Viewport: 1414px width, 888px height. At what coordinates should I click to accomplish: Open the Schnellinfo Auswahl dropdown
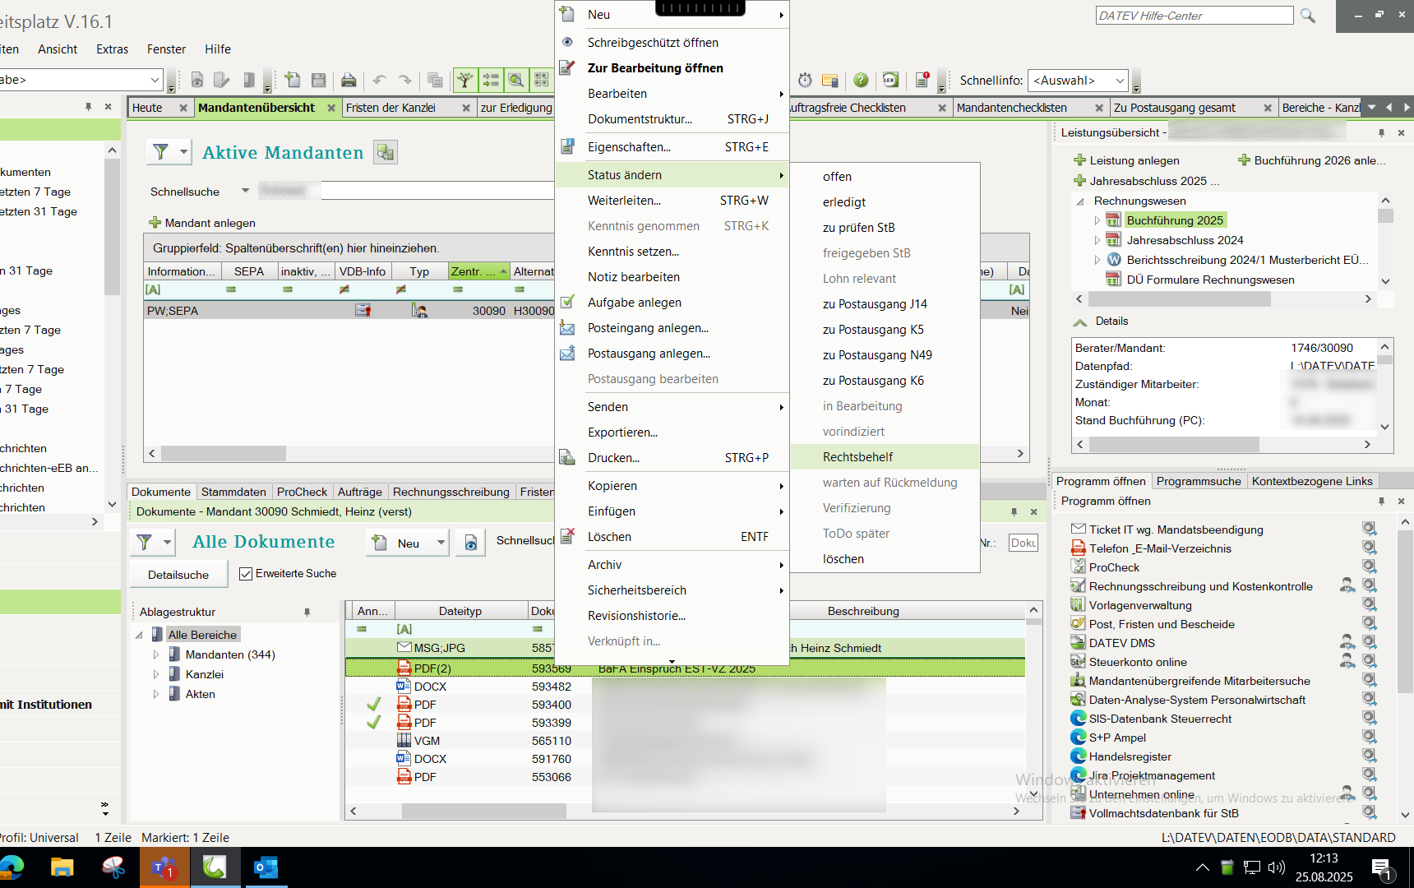[1120, 81]
